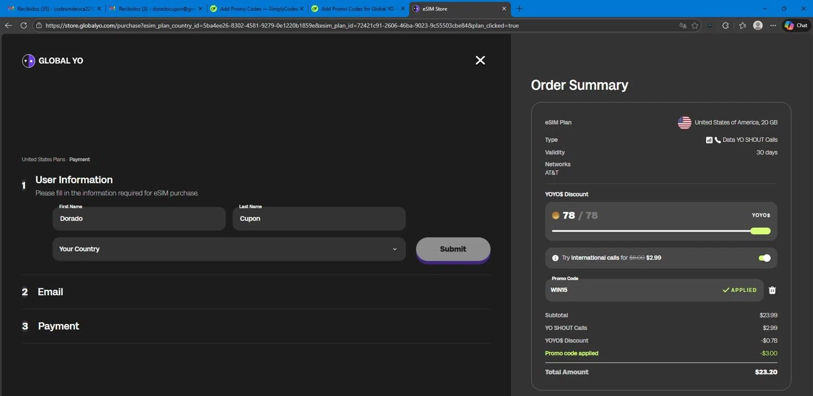The height and width of the screenshot is (396, 813).
Task: Adjust the YOYO$ discount slider handle
Action: click(x=760, y=231)
